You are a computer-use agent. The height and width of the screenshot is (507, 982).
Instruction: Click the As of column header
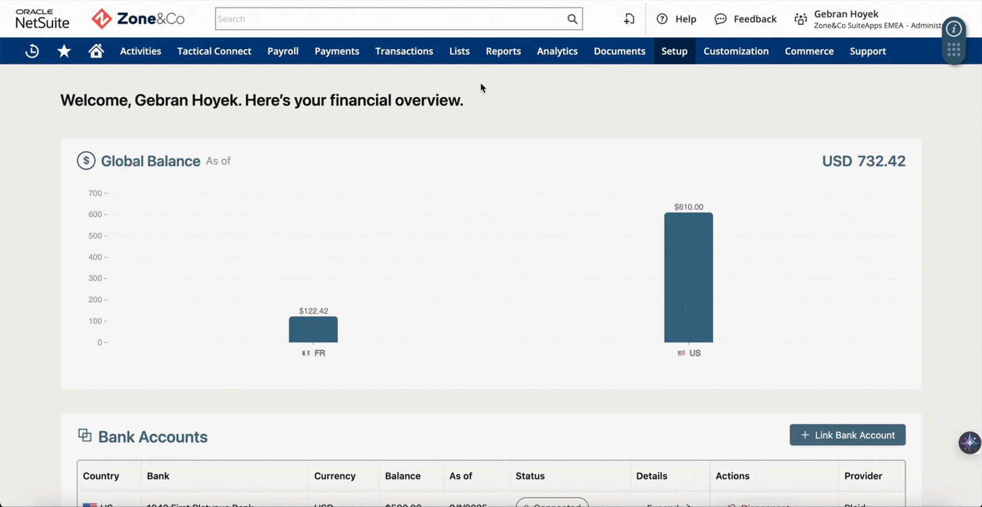tap(460, 476)
